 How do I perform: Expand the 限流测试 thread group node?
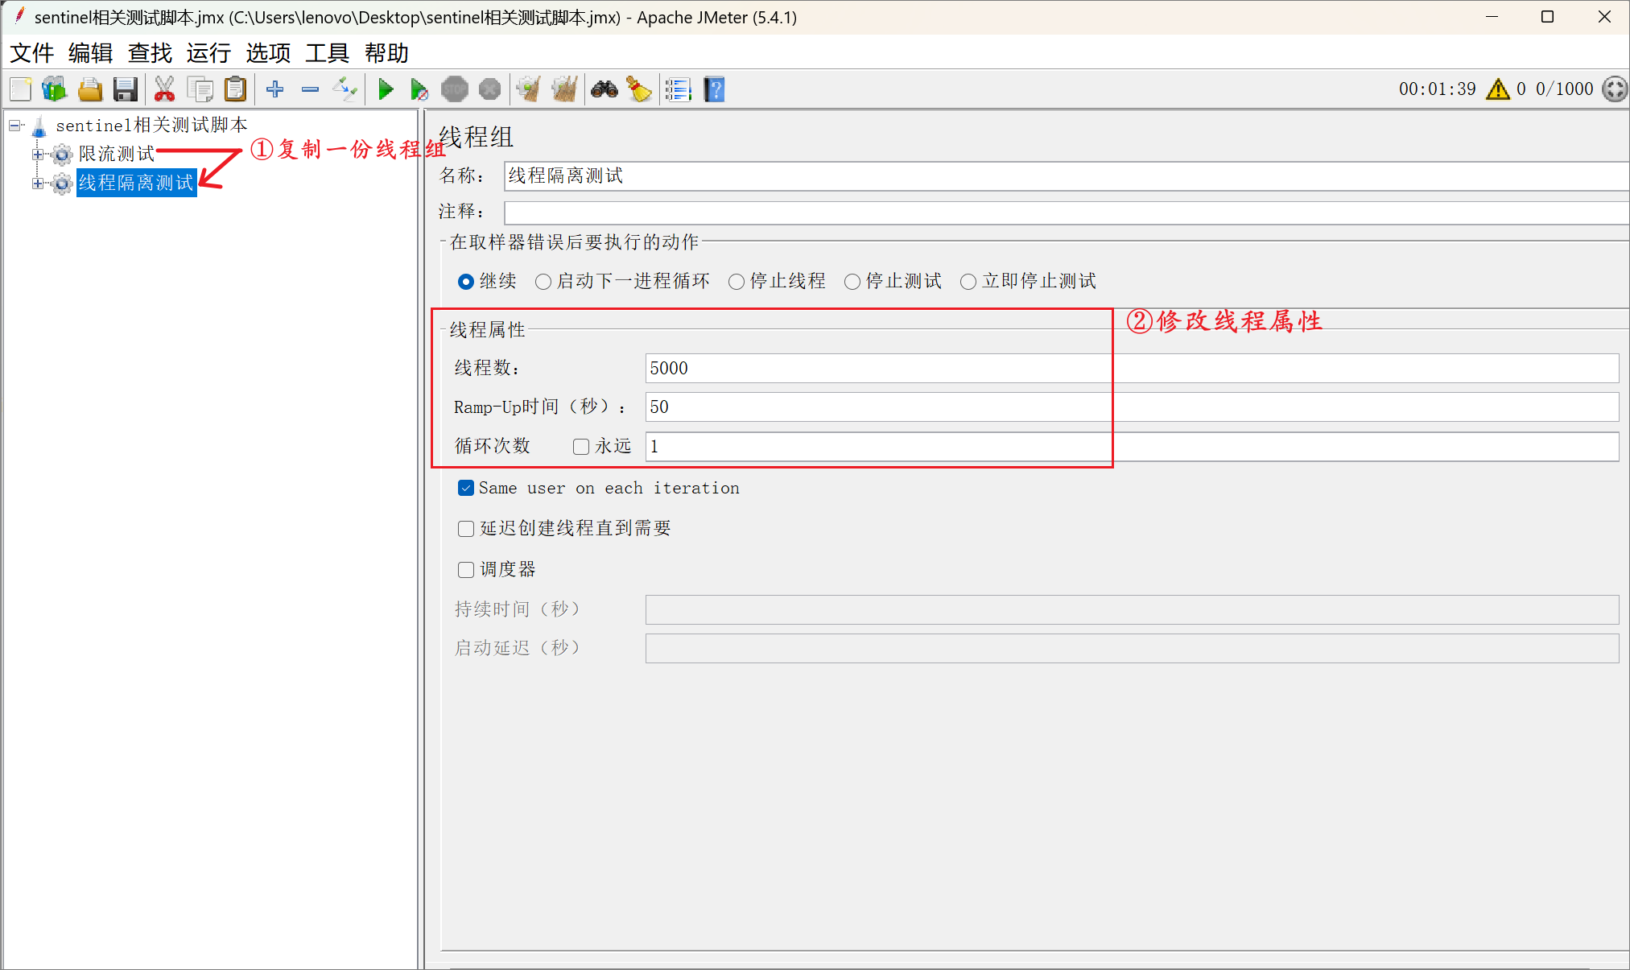[38, 155]
